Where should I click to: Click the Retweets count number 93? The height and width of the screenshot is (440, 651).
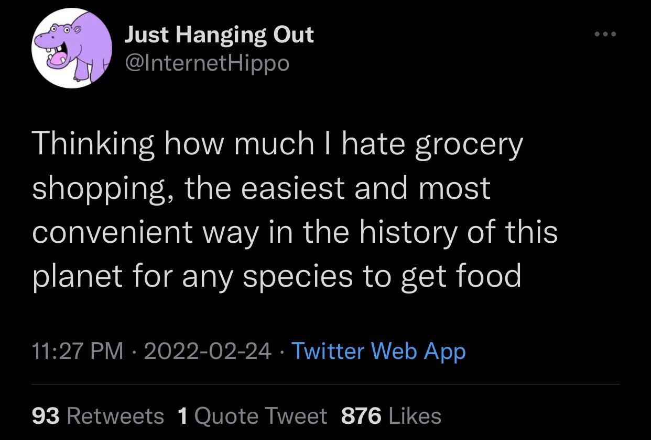[x=46, y=416]
